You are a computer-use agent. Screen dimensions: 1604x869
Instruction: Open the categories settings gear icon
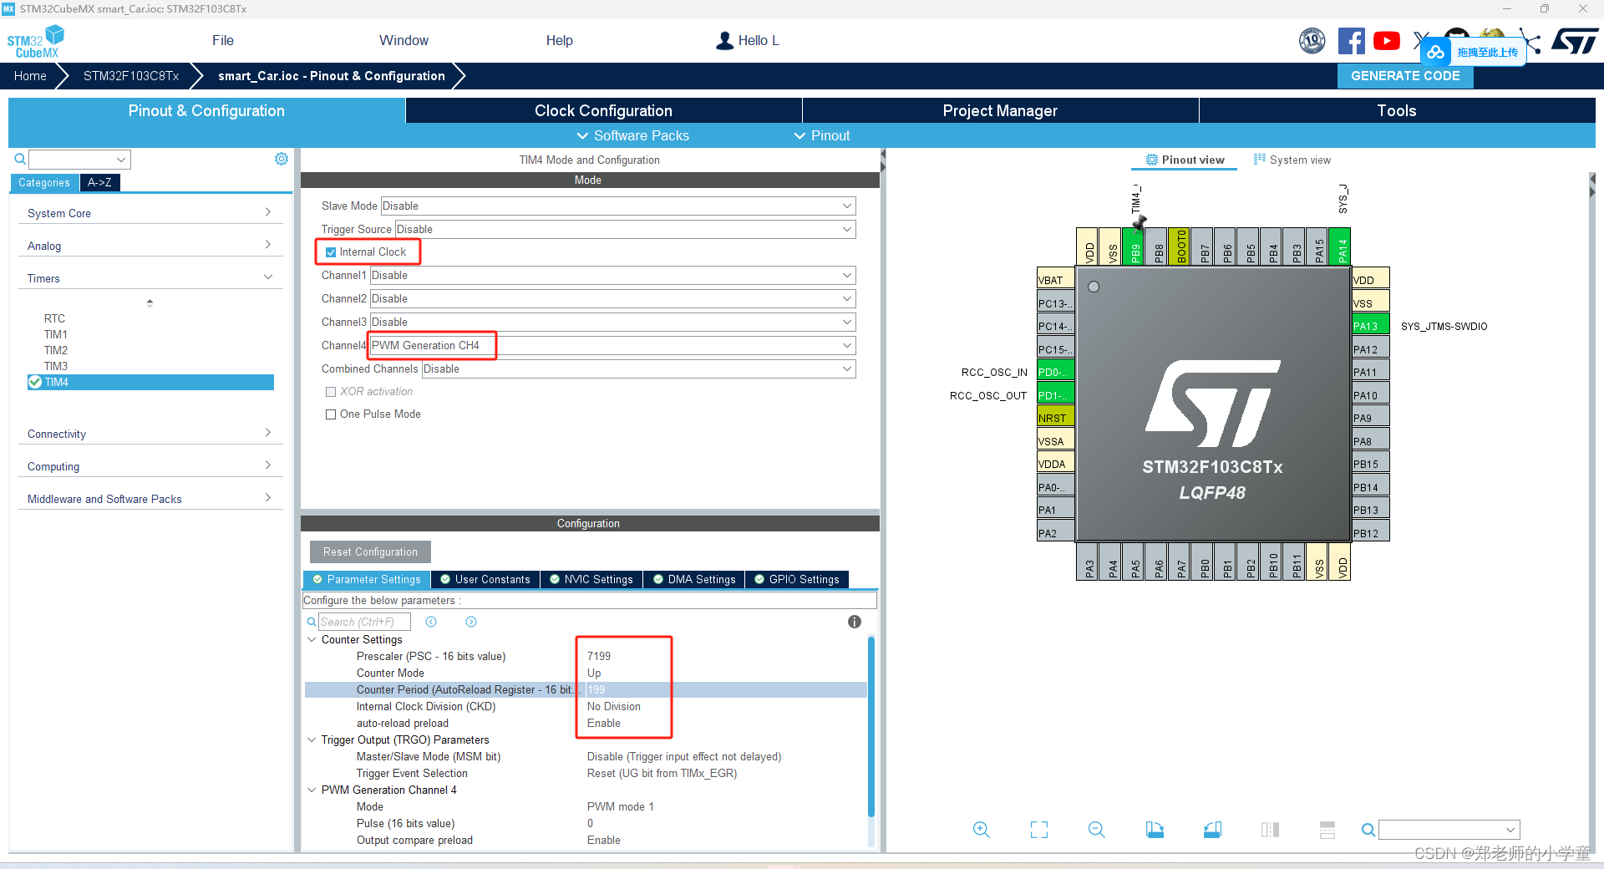click(282, 159)
